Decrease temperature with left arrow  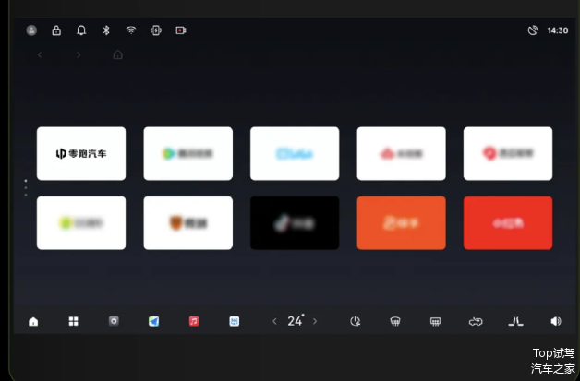point(273,321)
